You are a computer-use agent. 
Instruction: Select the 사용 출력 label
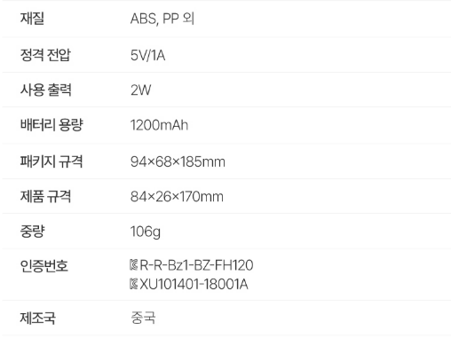(46, 90)
